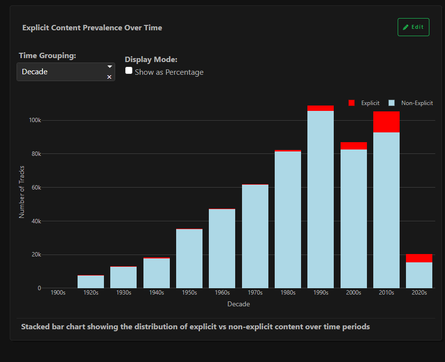Select the 1960s light blue bar

[222, 249]
